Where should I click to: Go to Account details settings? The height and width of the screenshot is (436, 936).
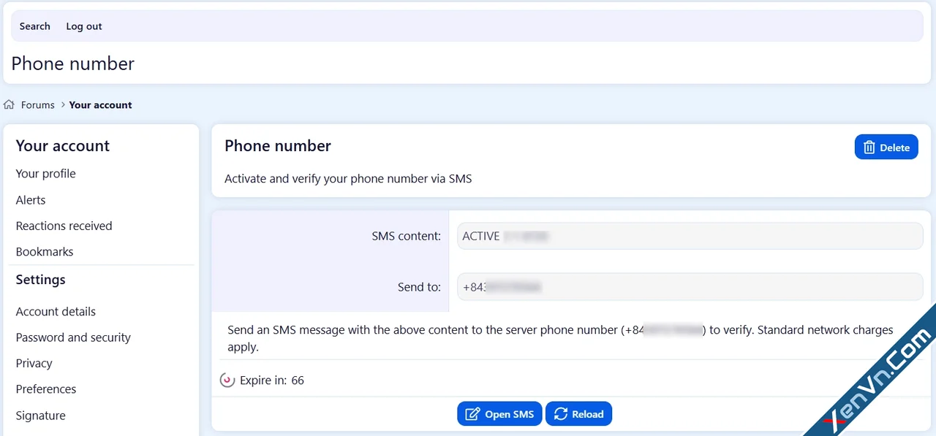56,311
